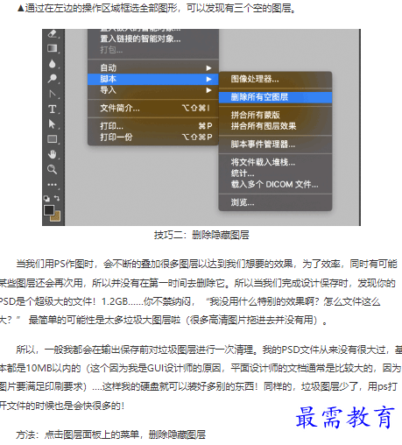Viewport: 402px width, 445px height.
Task: Swap foreground and background colors
Action: tap(57, 198)
